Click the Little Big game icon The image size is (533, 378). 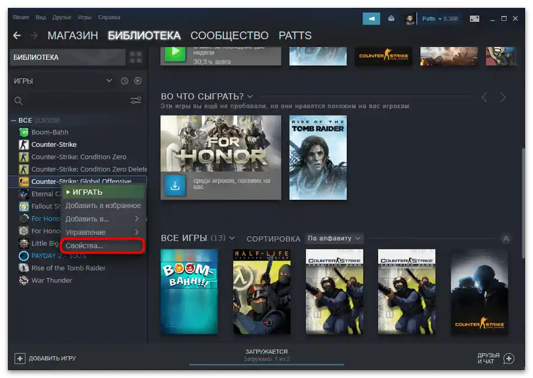[24, 243]
